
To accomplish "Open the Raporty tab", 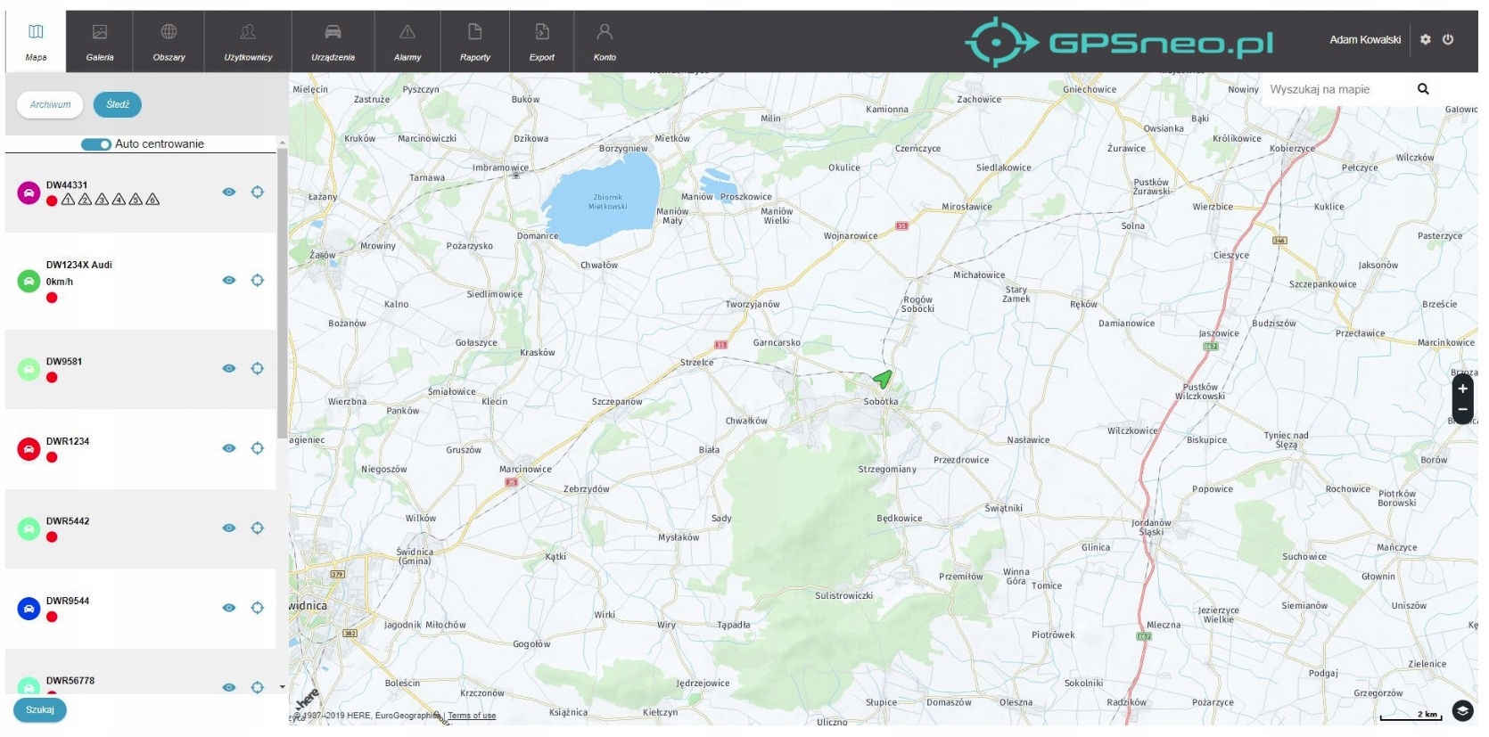I will [475, 41].
